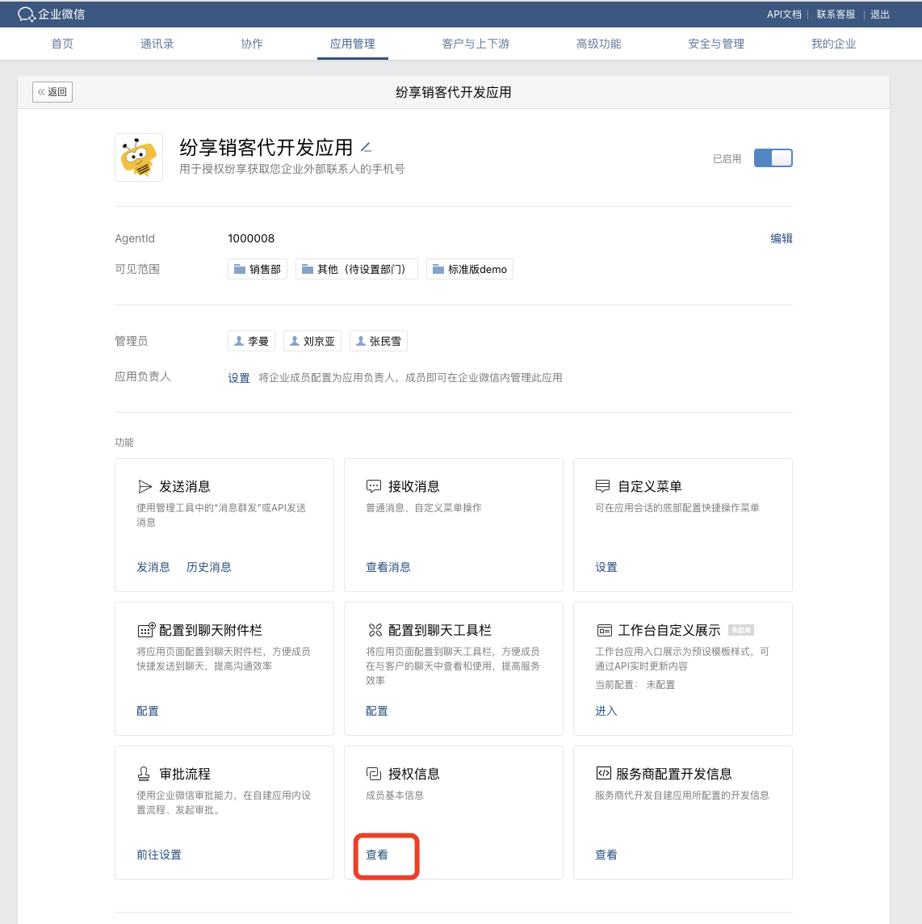Click 设置 under 自定义菜单

pos(606,567)
